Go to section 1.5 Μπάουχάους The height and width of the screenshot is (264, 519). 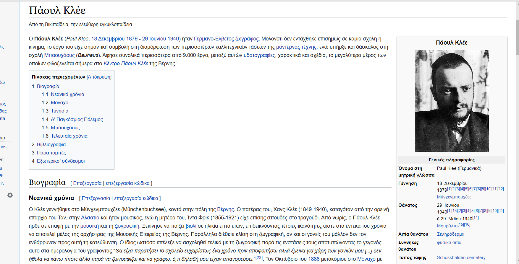(65, 128)
